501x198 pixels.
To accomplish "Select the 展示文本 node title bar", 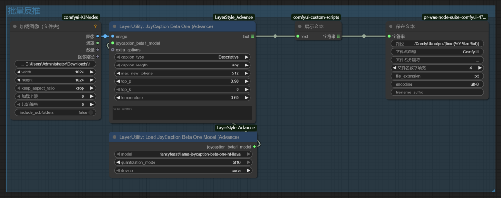I will tap(319, 26).
